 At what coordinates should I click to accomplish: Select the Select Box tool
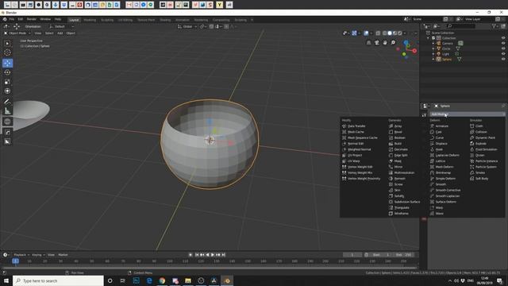7,43
